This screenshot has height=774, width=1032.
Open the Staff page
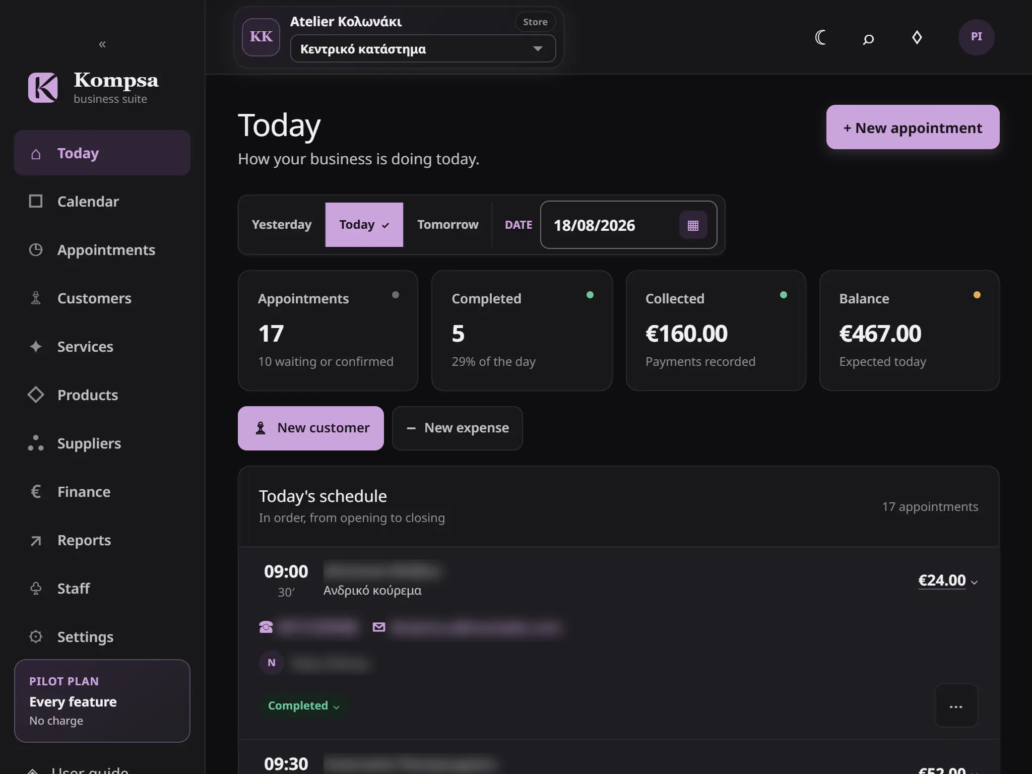pos(102,589)
